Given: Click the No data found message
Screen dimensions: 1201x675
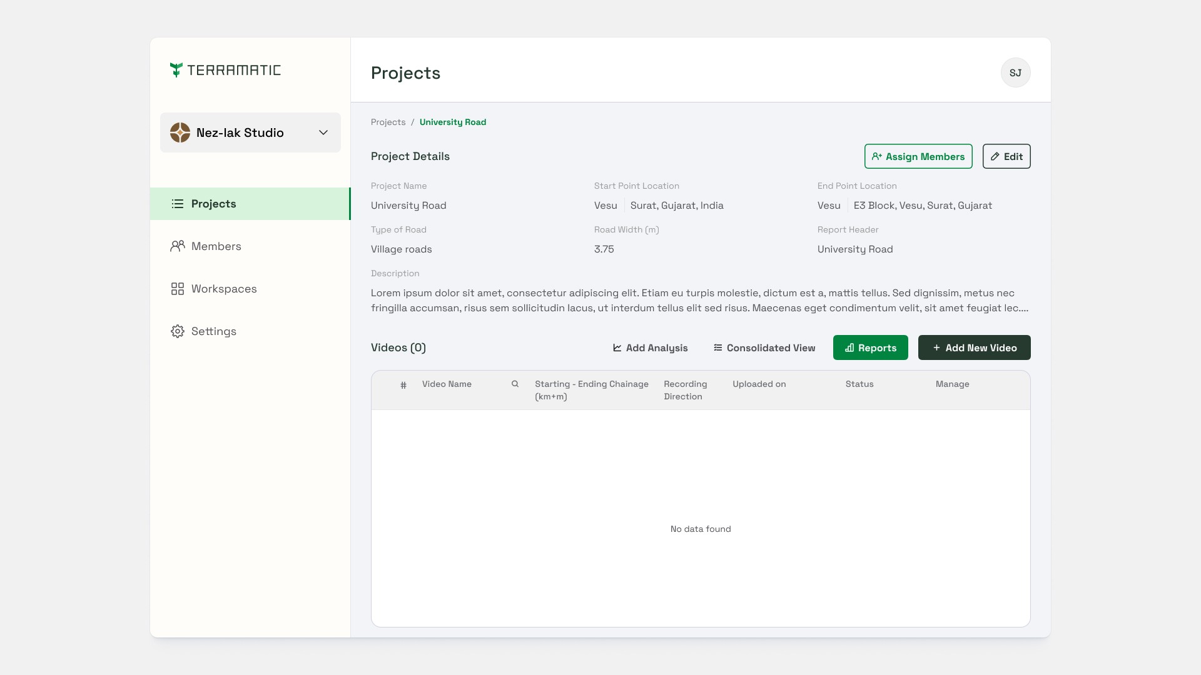Looking at the screenshot, I should coord(701,529).
